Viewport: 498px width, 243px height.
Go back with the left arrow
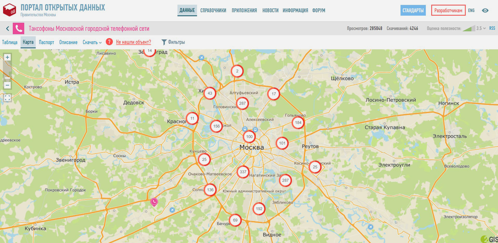[x=8, y=28]
